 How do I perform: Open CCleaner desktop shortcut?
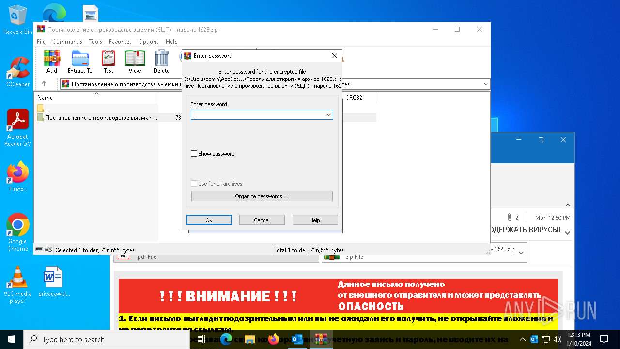[17, 72]
